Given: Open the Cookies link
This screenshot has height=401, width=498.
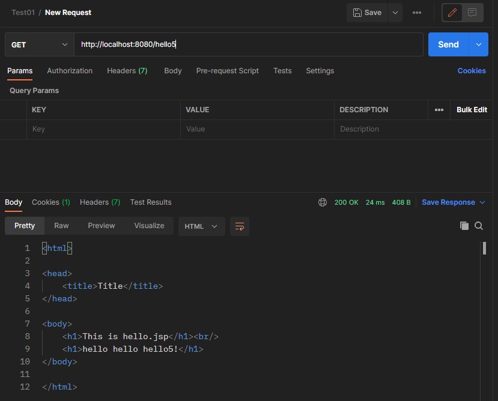Looking at the screenshot, I should coord(471,71).
